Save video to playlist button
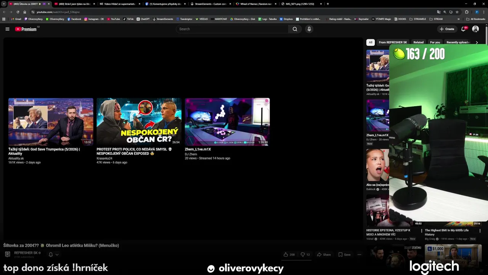 coord(344,254)
